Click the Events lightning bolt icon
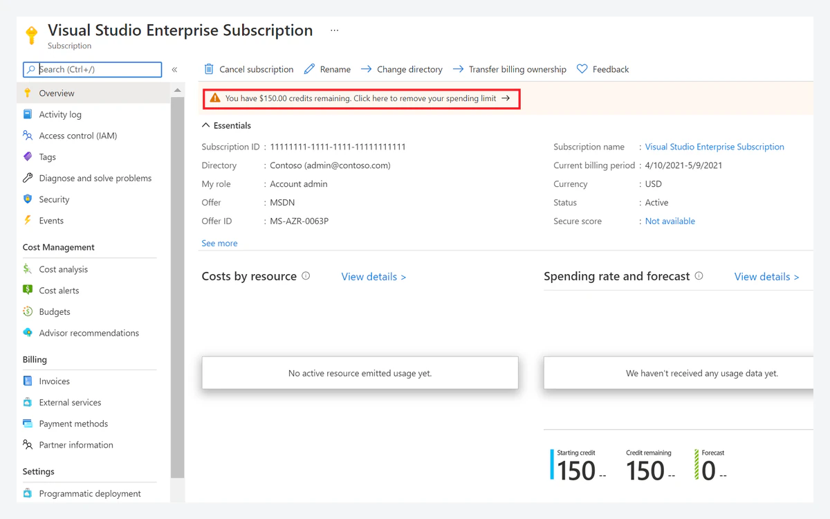This screenshot has width=830, height=519. tap(28, 220)
